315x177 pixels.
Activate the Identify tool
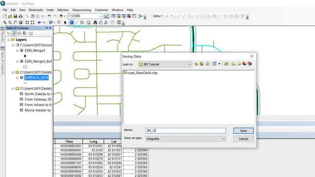pyautogui.click(x=71, y=23)
